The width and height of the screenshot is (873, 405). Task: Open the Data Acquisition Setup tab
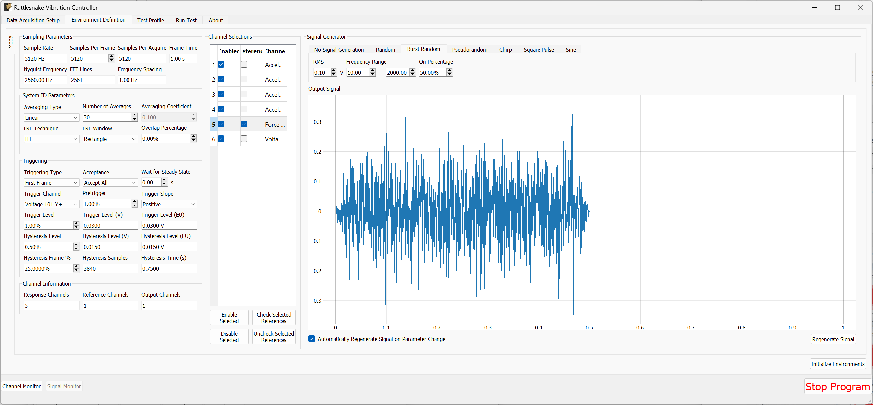[33, 20]
